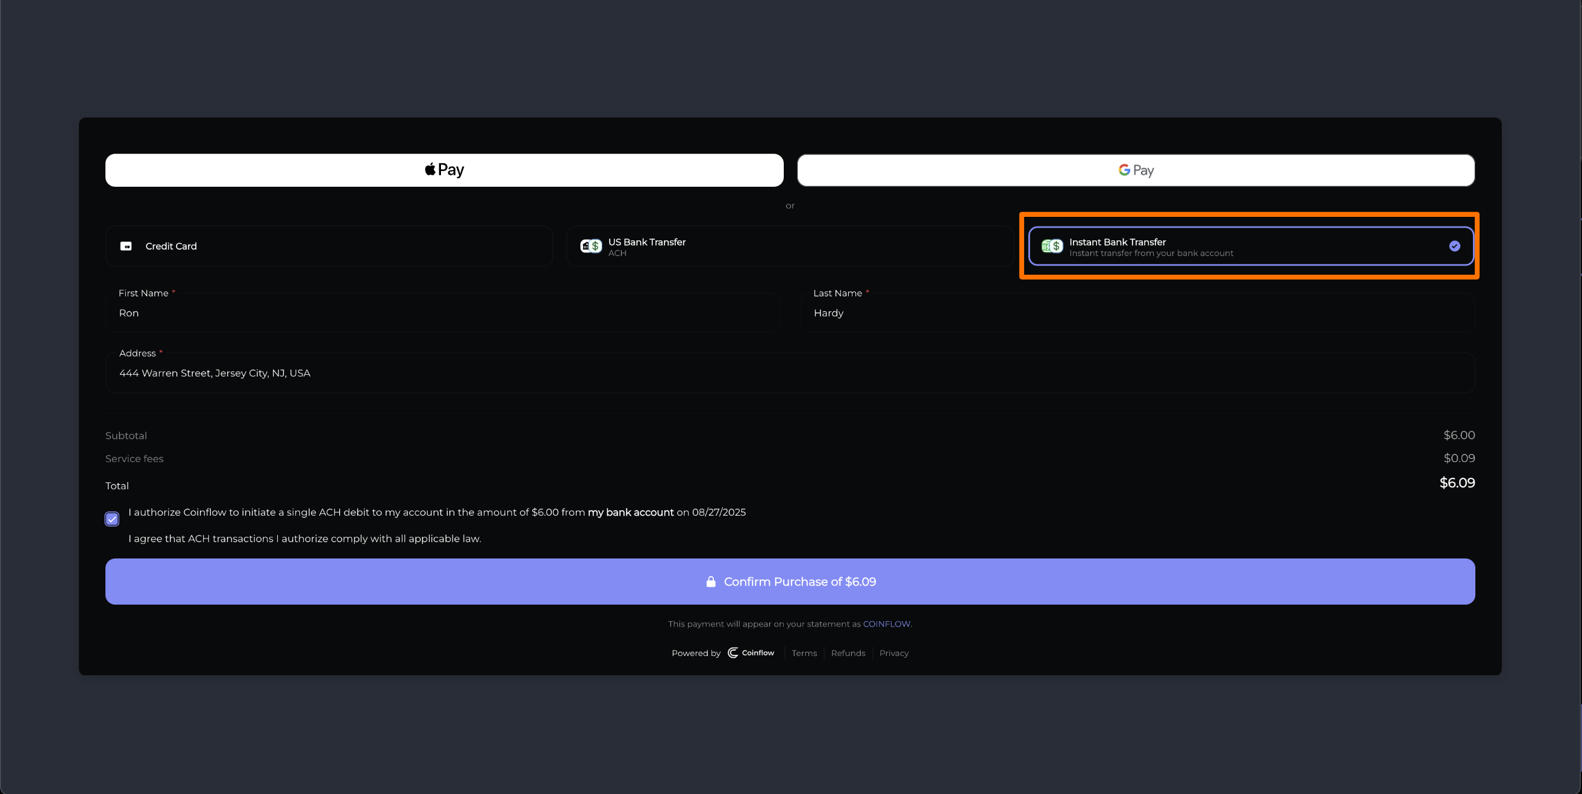
Task: Open the Refunds link
Action: point(848,654)
